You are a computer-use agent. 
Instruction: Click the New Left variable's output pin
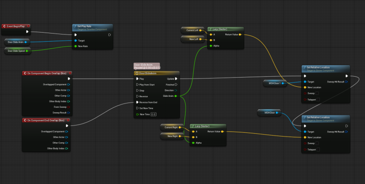[x=200, y=39]
